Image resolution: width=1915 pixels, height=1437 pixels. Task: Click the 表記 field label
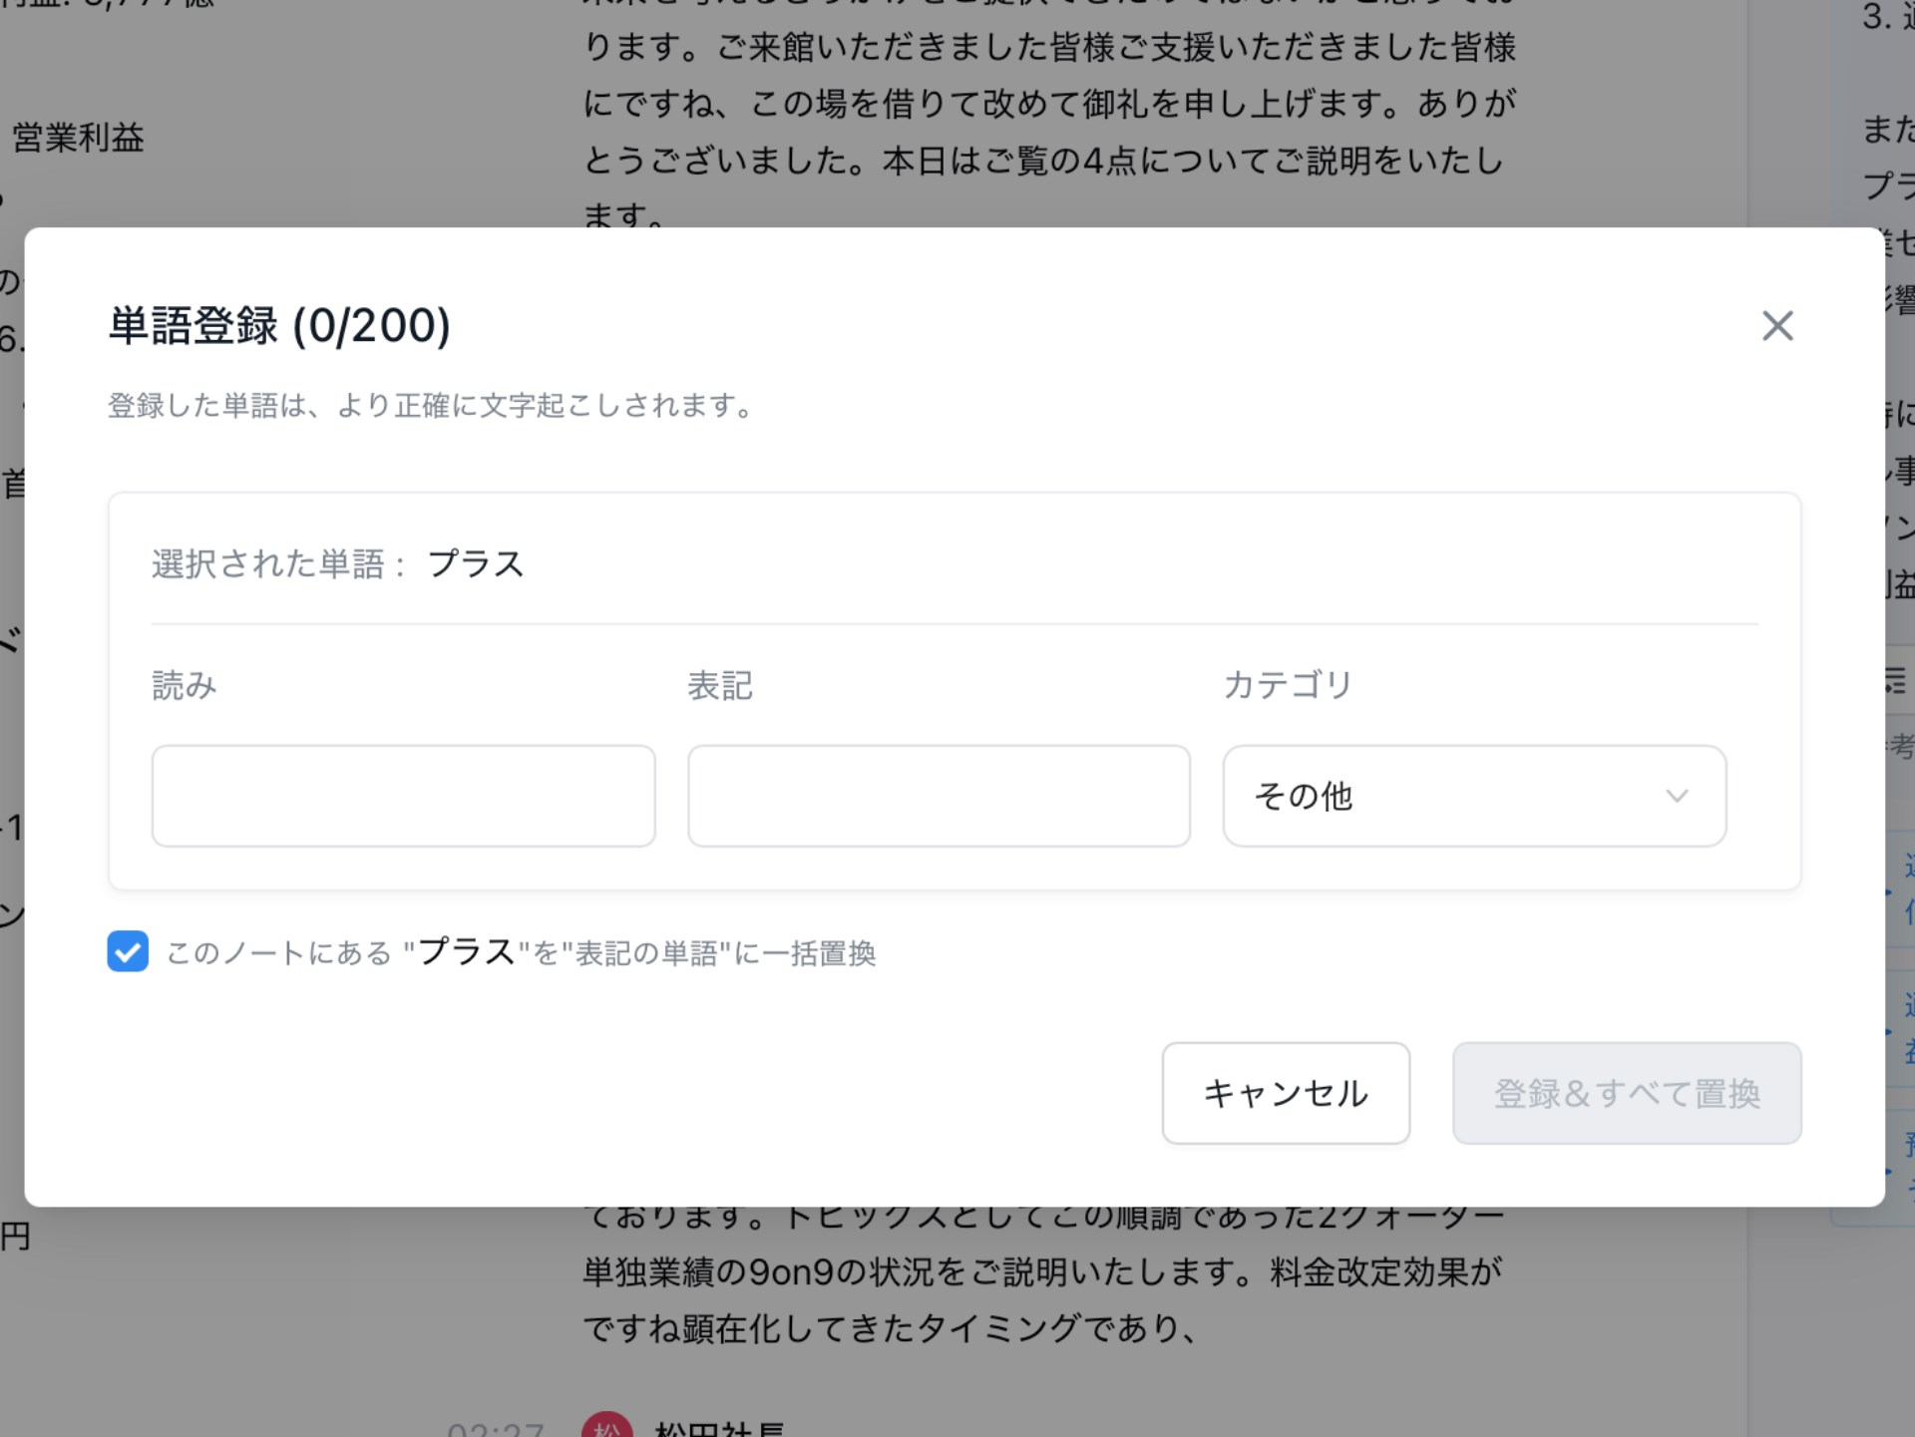720,685
